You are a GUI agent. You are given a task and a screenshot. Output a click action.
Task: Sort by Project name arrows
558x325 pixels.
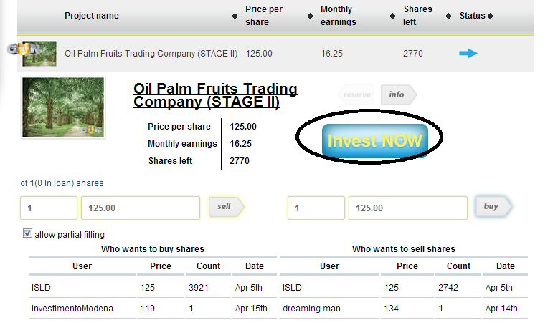tap(235, 16)
